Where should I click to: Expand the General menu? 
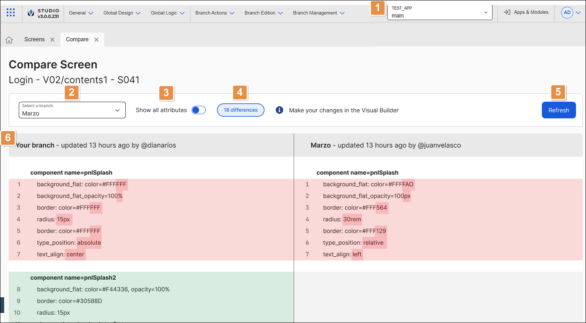(81, 13)
